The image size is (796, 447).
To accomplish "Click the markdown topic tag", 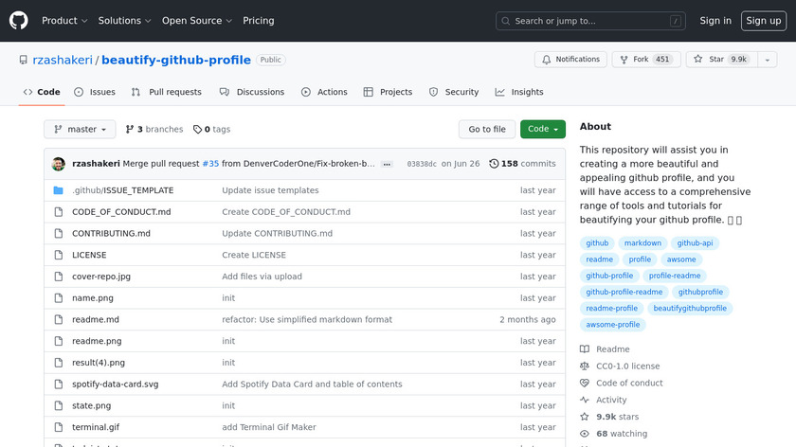I will pyautogui.click(x=642, y=243).
